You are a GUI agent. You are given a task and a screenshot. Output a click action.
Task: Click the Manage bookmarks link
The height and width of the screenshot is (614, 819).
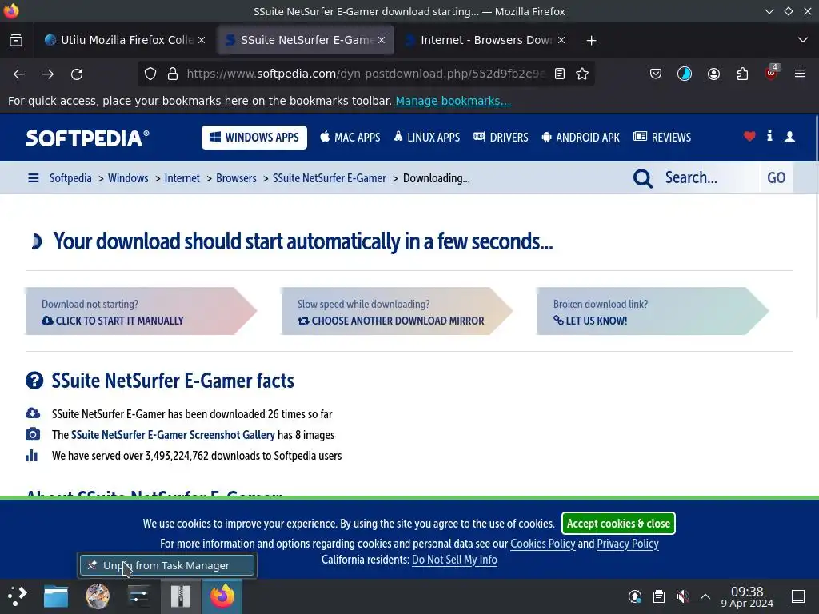point(453,101)
